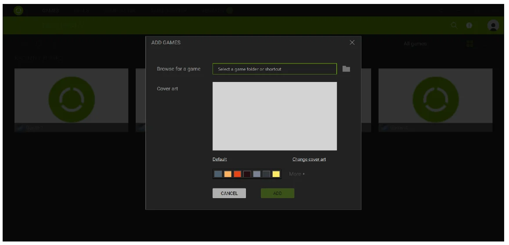Open the GAMES tab in background window
This screenshot has width=509, height=245.
[51, 11]
